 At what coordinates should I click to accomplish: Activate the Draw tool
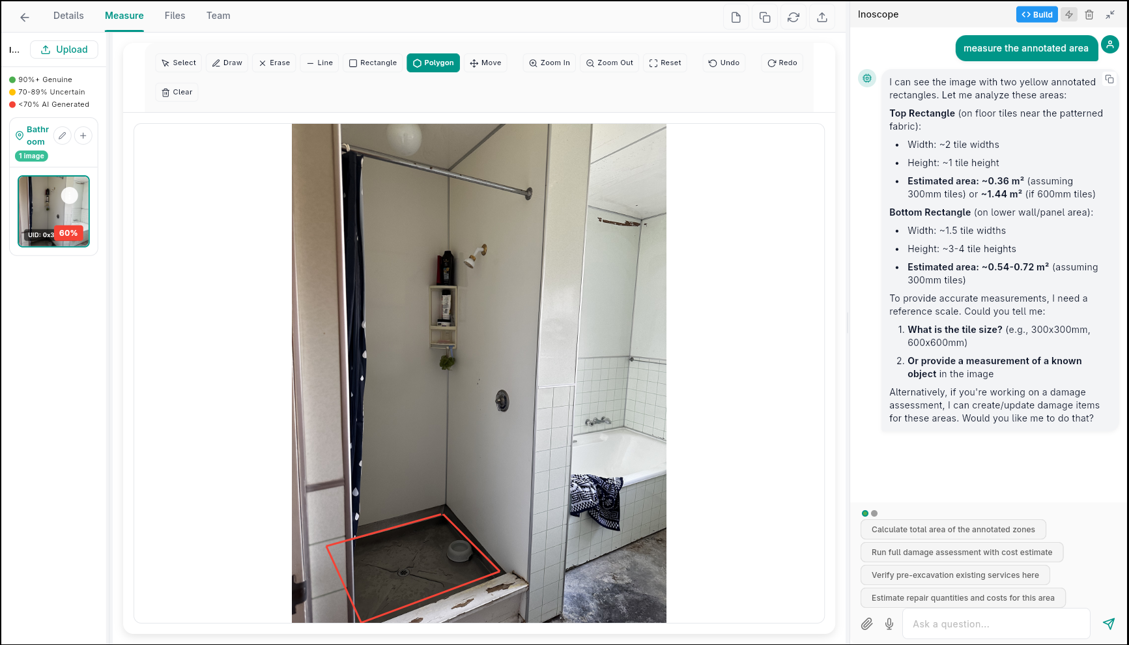coord(227,63)
